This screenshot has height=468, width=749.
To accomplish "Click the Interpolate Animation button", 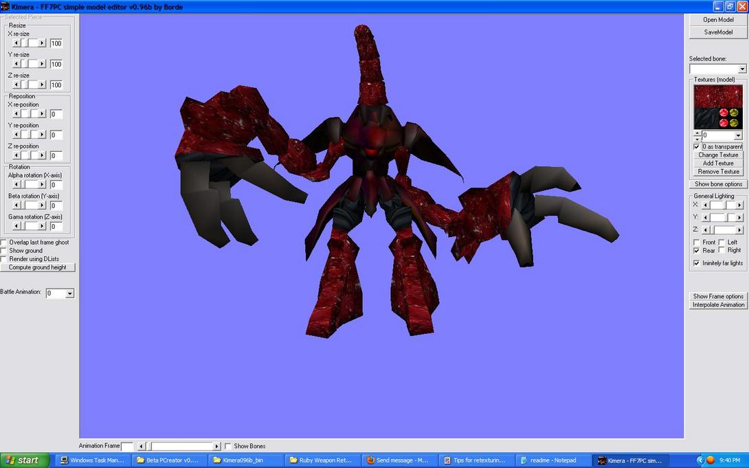I will coord(718,304).
